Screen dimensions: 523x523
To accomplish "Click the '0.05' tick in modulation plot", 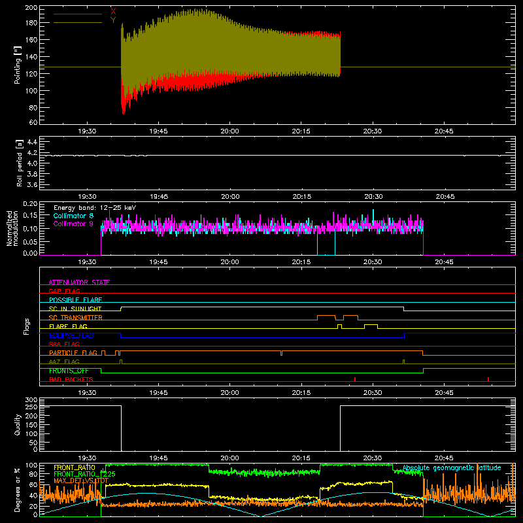I will point(30,241).
